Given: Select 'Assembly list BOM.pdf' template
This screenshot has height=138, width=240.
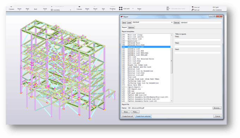Looking at the screenshot, I should 146,55.
